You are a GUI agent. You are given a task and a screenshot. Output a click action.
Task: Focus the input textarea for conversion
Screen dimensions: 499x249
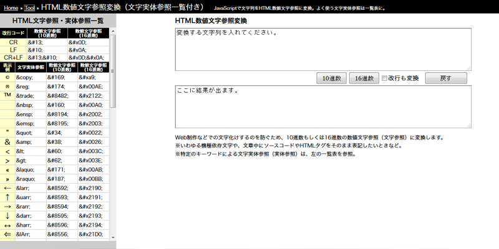[x=323, y=49]
